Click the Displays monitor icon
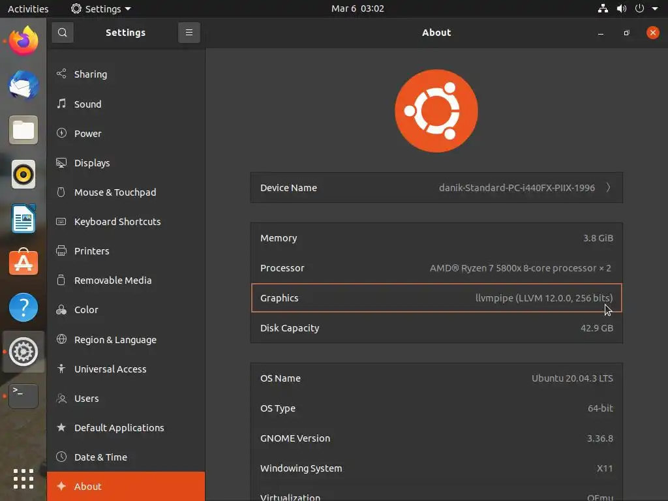Viewport: 668px width, 501px height. [x=61, y=162]
